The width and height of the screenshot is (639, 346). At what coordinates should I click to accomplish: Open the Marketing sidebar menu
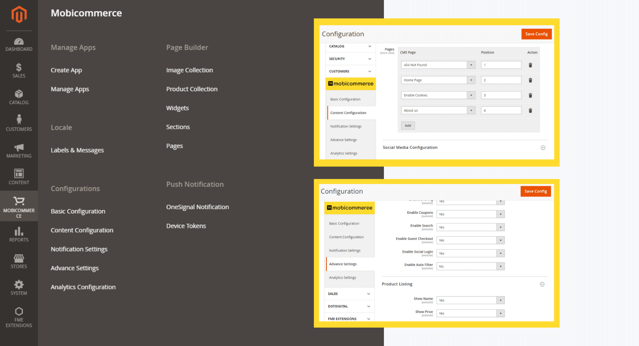click(19, 151)
